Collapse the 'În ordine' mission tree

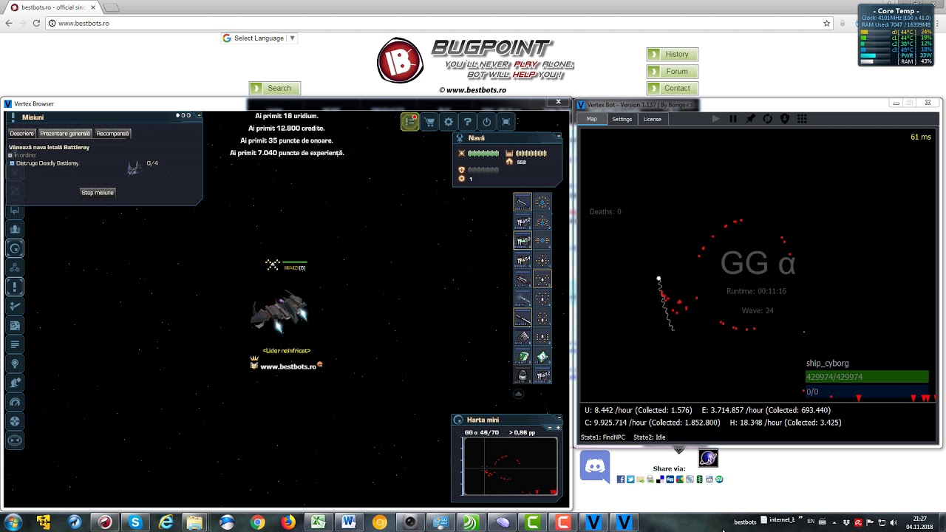coord(10,155)
